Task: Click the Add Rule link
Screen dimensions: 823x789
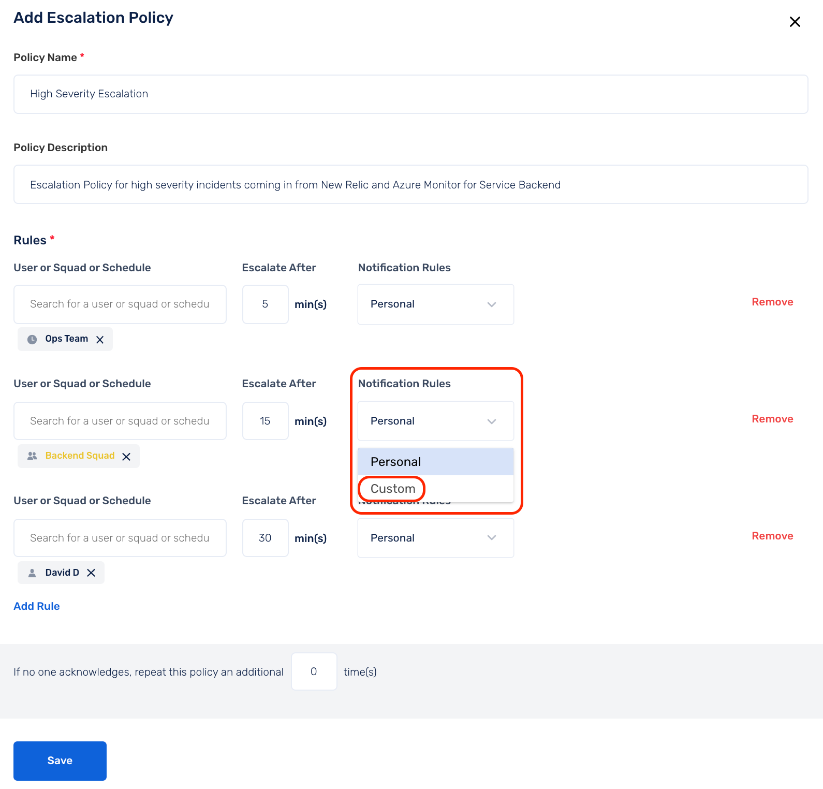Action: [37, 606]
